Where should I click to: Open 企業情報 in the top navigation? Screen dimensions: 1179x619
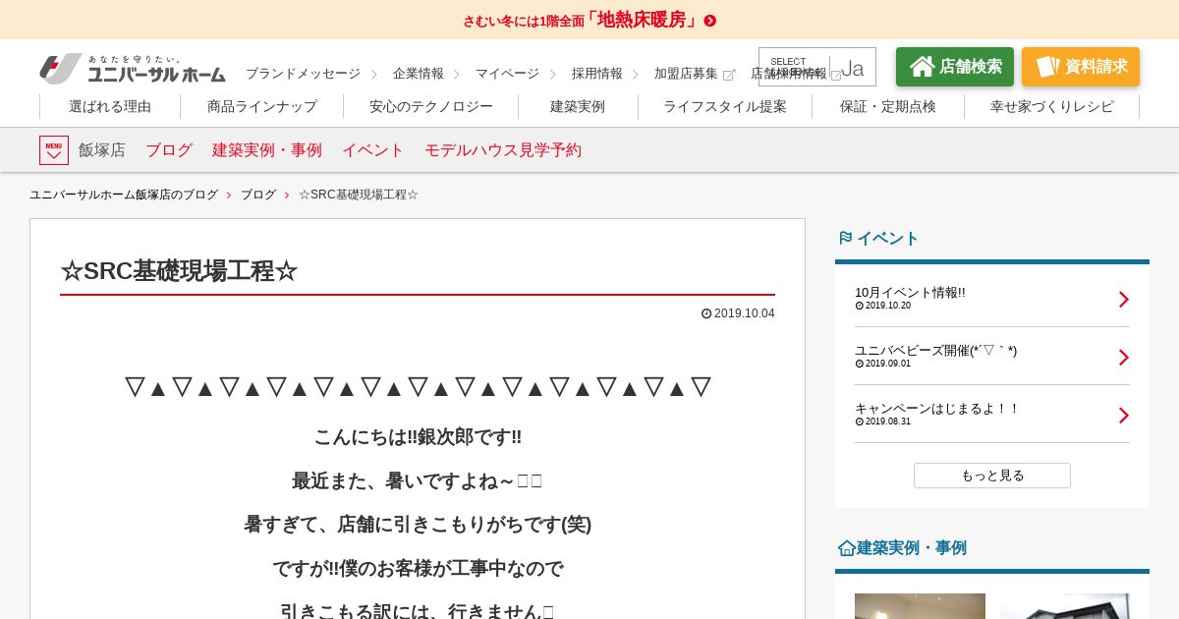pos(419,74)
